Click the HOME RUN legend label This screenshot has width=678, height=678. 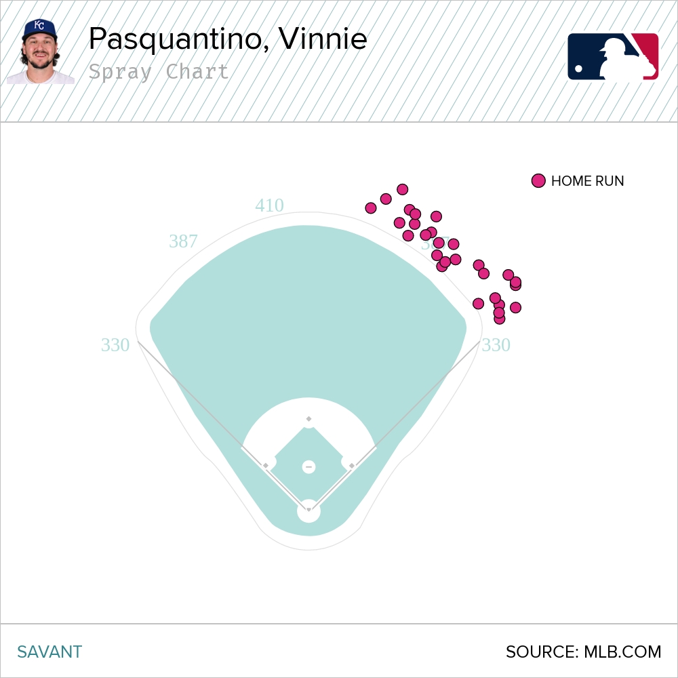587,181
